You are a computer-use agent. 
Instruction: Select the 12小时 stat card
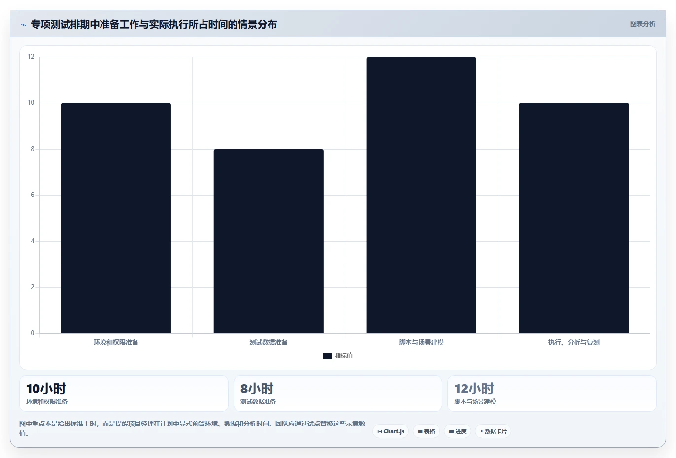[552, 393]
